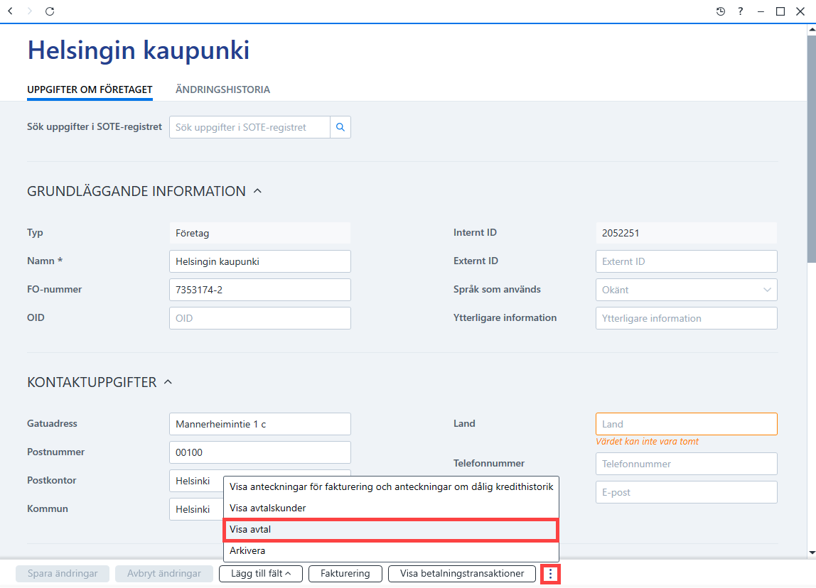This screenshot has height=588, width=816.
Task: Select Arkivera in the popup menu
Action: click(x=391, y=550)
